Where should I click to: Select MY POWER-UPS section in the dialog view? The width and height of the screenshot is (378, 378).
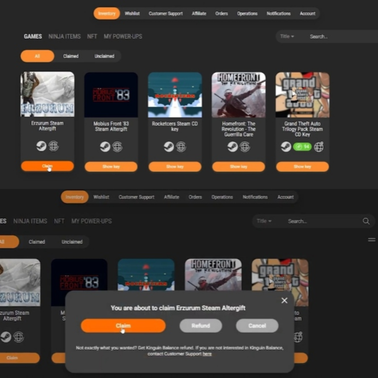(x=92, y=221)
